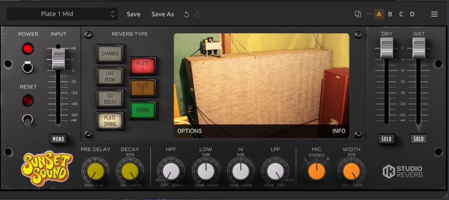Screen dimensions: 449x200
Task: Open the hamburger menu
Action: pyautogui.click(x=434, y=14)
